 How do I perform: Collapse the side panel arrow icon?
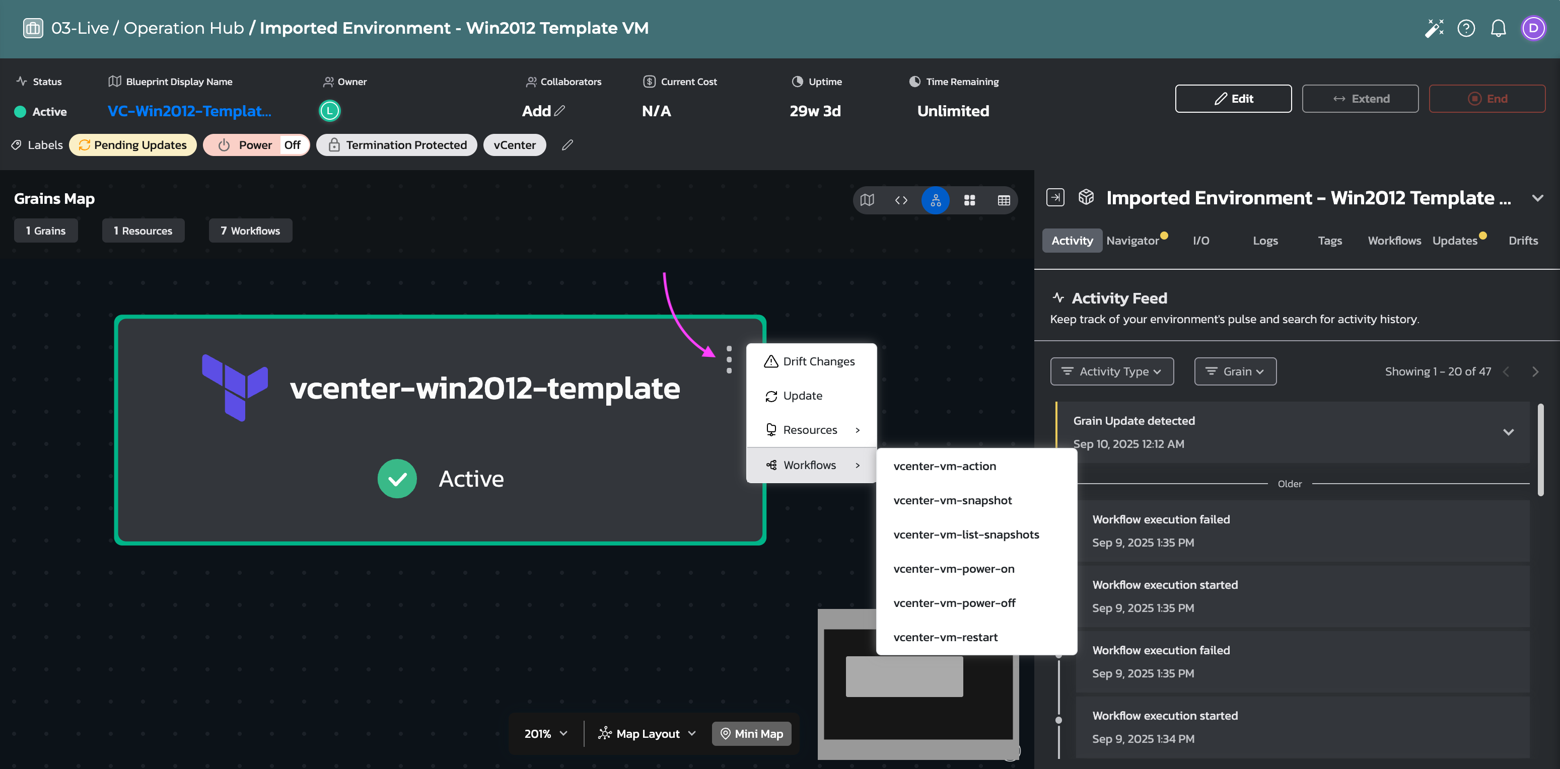[x=1055, y=198]
